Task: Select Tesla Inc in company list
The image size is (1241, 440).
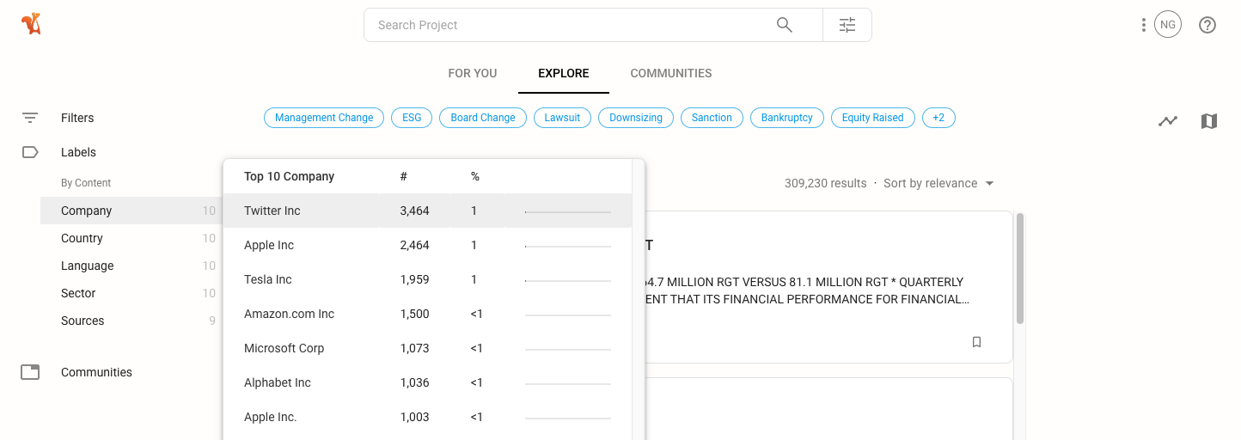Action: click(x=427, y=279)
